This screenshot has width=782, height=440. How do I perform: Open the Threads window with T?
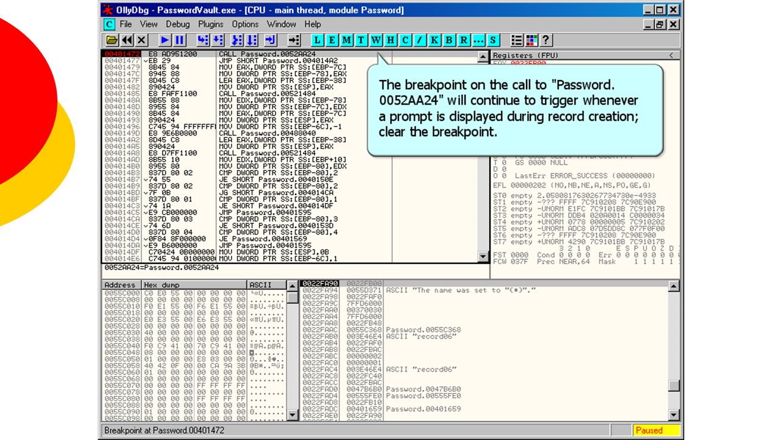tap(362, 40)
